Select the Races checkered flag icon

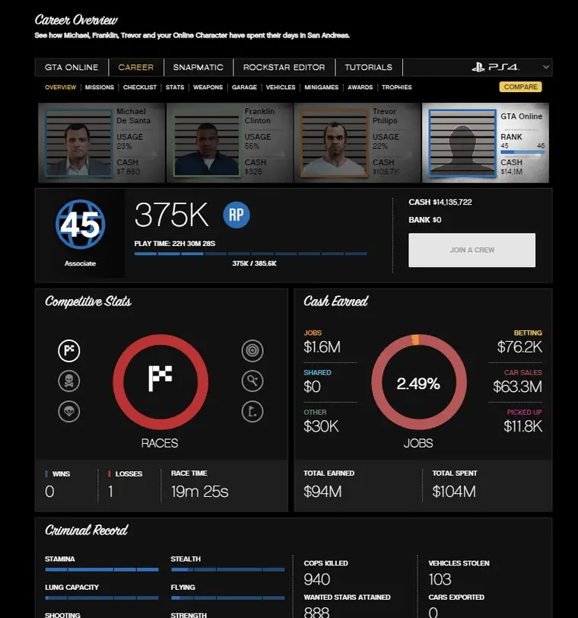click(69, 350)
